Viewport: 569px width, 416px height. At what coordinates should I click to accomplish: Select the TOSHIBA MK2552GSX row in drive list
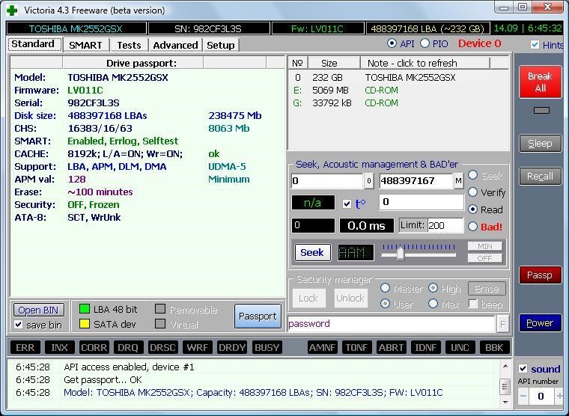(398, 78)
